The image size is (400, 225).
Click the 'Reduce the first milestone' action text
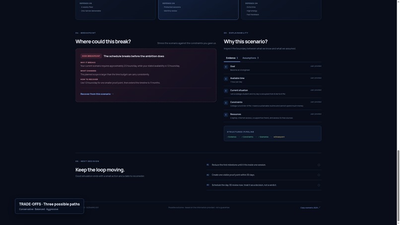[239, 165]
